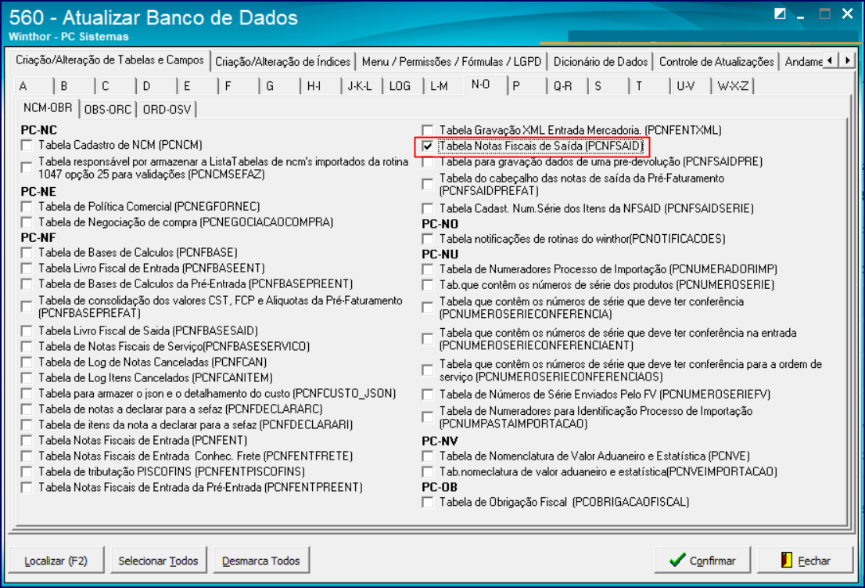
Task: Open the Q-R tab
Action: 569,86
